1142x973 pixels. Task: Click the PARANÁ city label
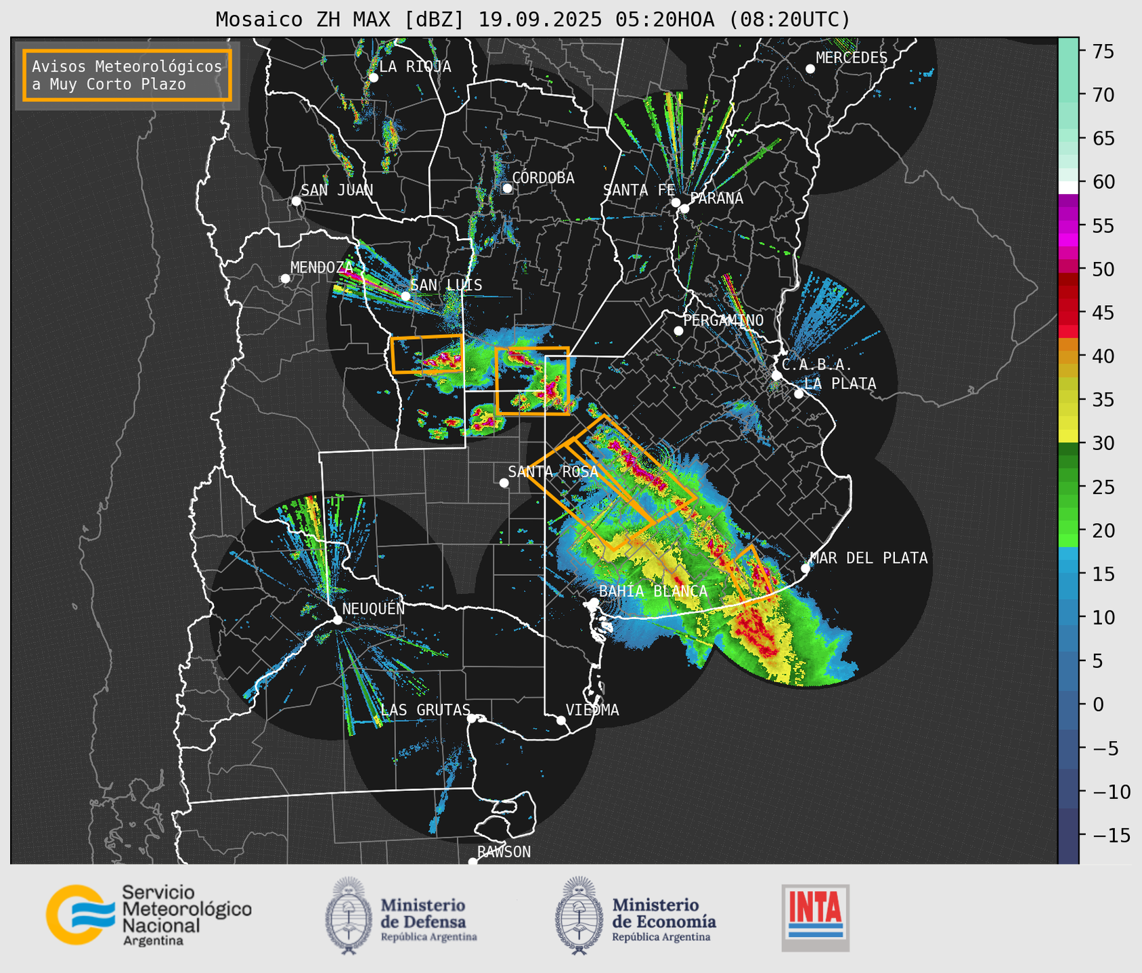[x=716, y=198]
